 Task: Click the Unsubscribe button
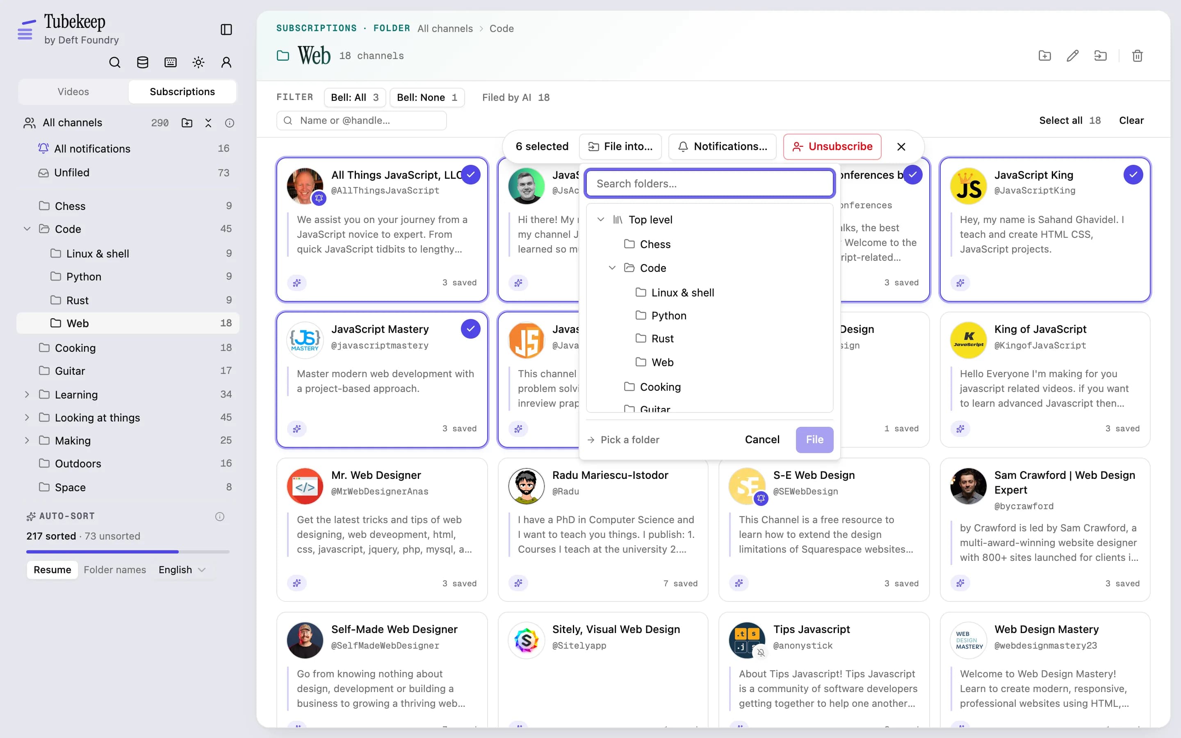click(x=832, y=146)
